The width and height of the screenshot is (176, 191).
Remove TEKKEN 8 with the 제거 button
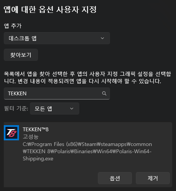(x=153, y=178)
